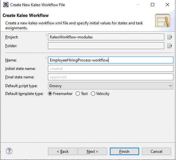
Task: Select the Text template type
Action: tap(81, 94)
